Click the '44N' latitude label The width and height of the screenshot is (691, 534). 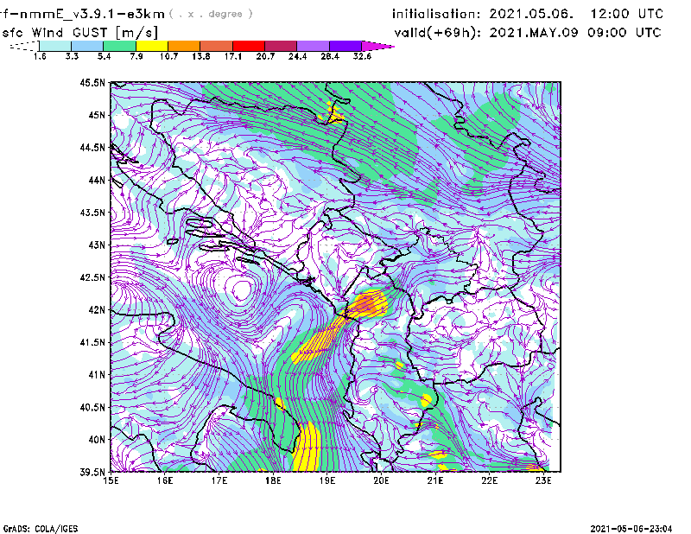[x=97, y=180]
